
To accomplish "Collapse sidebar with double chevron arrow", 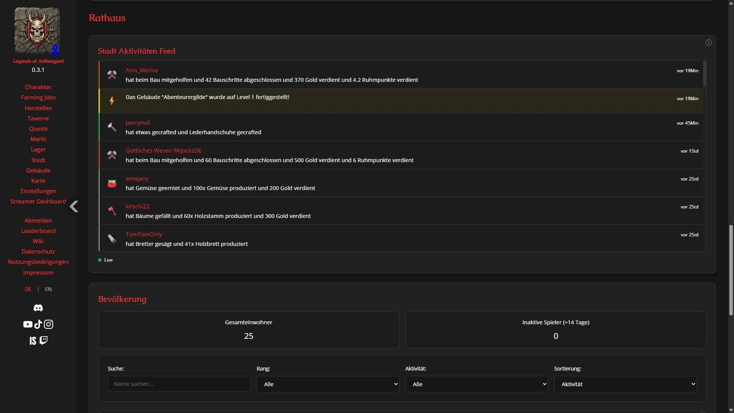I will click(x=74, y=206).
